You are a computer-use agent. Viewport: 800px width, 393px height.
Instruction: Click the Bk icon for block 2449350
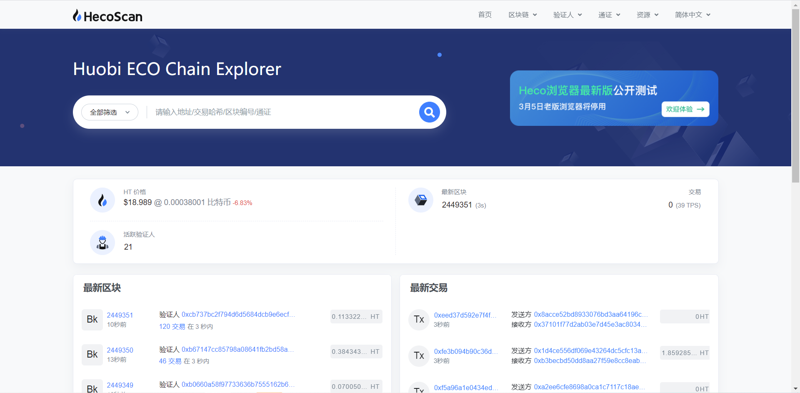click(92, 355)
